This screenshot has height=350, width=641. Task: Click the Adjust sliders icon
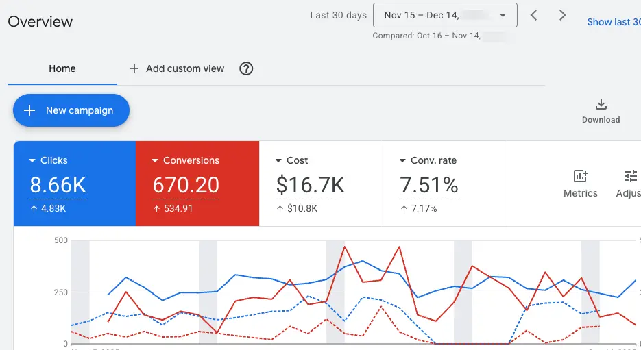click(631, 176)
